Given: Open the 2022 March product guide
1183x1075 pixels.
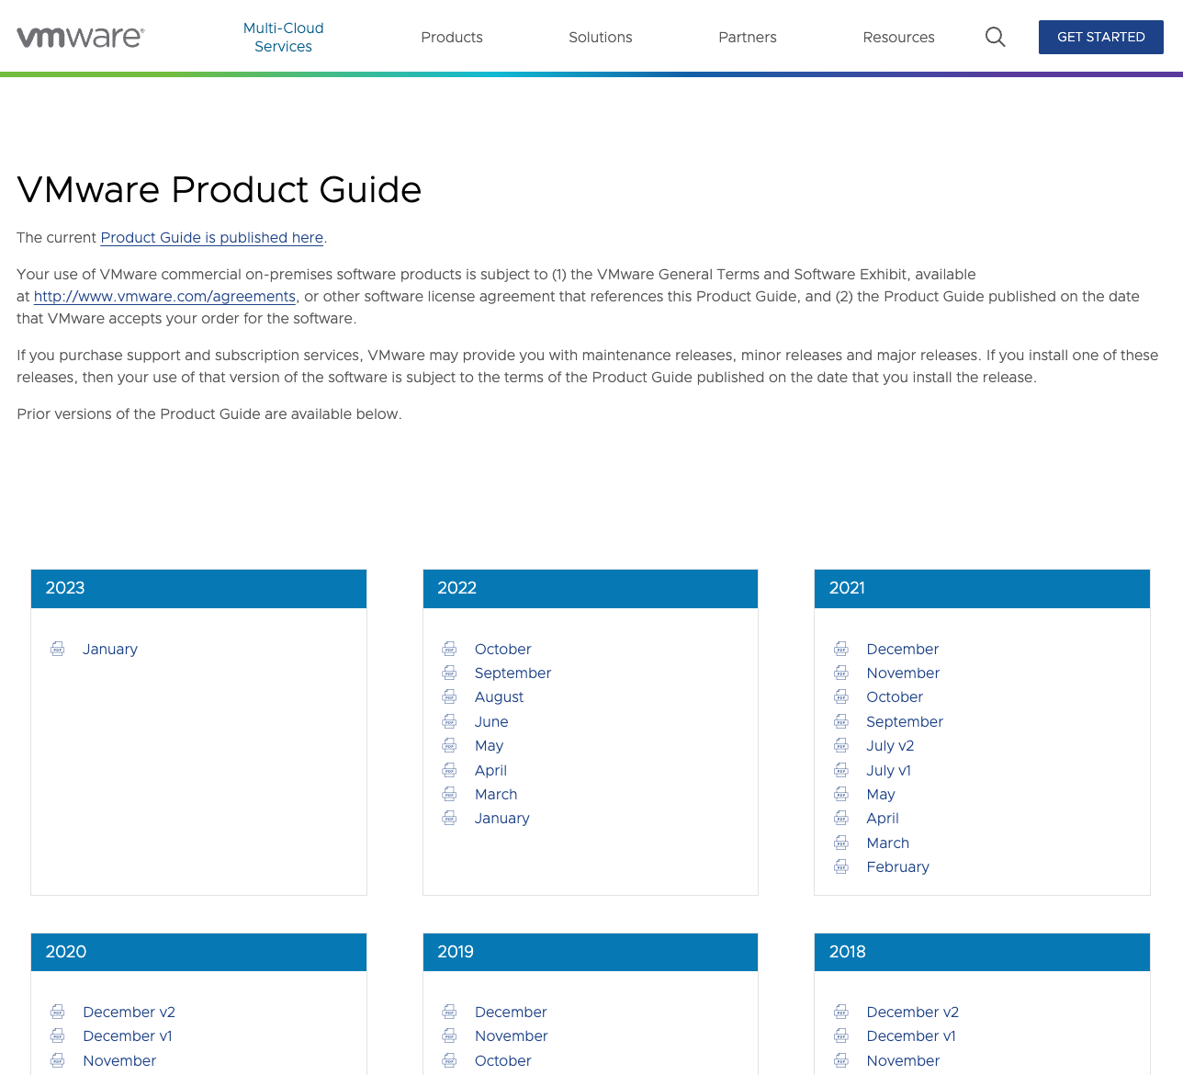Looking at the screenshot, I should pos(496,794).
